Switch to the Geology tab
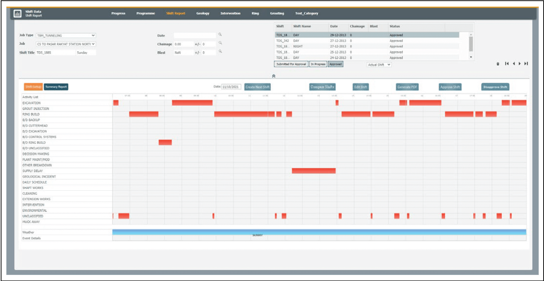This screenshot has height=281, width=544. [203, 14]
